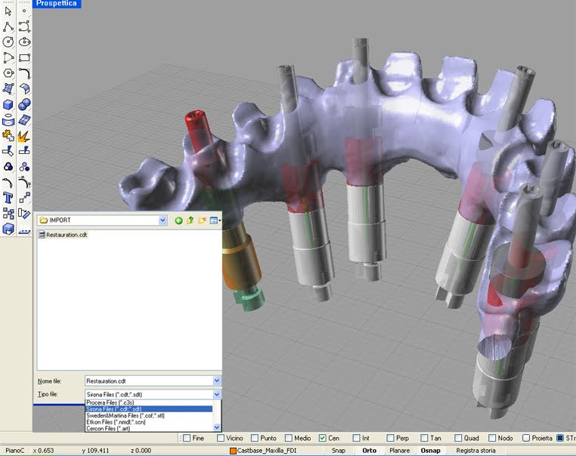576x456 pixels.
Task: Click the Group objects icon
Action: (8, 167)
